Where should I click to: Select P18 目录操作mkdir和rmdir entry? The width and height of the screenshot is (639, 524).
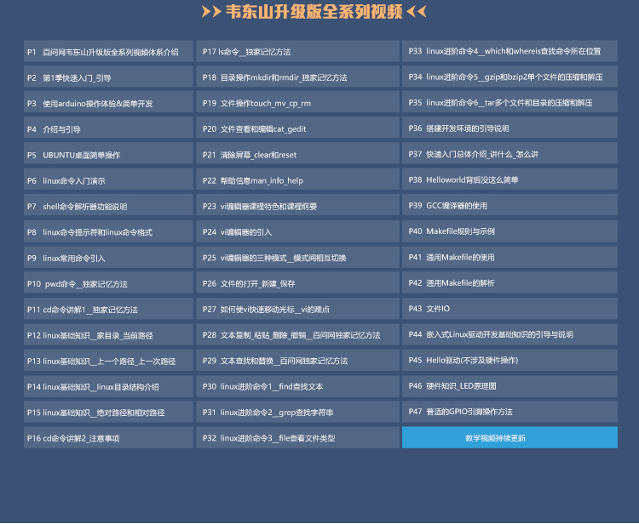tap(298, 77)
